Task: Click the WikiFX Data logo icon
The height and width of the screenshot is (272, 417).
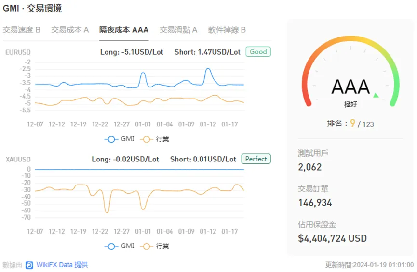Action: 29,265
